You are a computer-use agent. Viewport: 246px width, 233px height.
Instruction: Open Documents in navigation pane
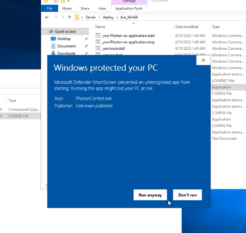(x=66, y=46)
